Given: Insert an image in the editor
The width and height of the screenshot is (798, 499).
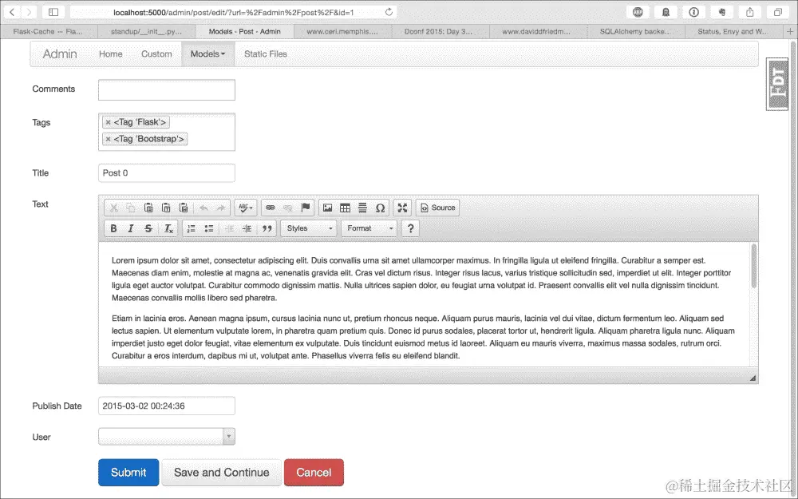Looking at the screenshot, I should 328,208.
